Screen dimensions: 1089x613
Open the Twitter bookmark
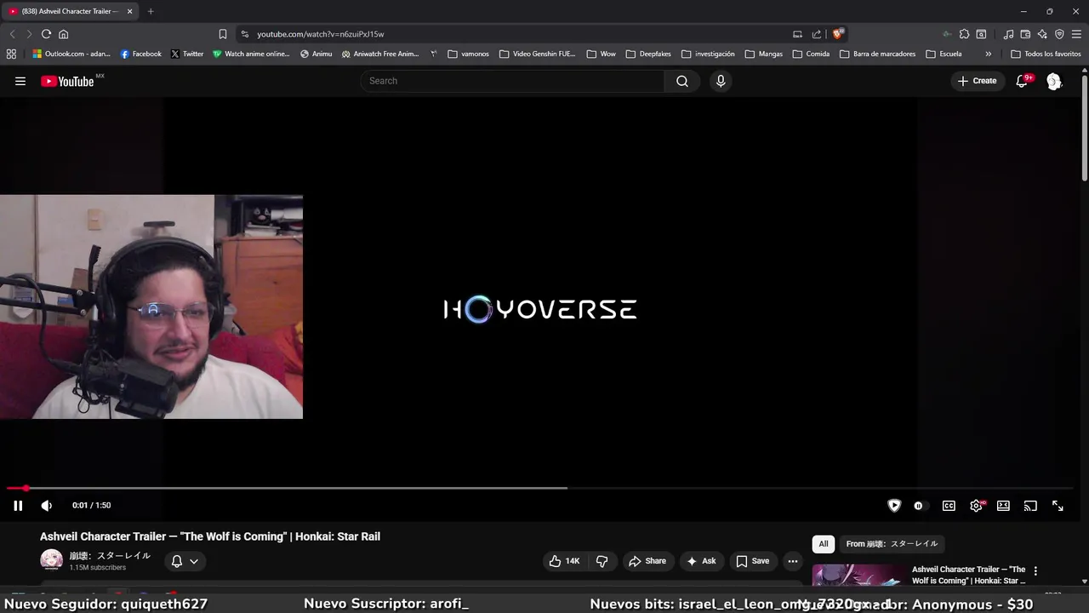click(x=187, y=54)
